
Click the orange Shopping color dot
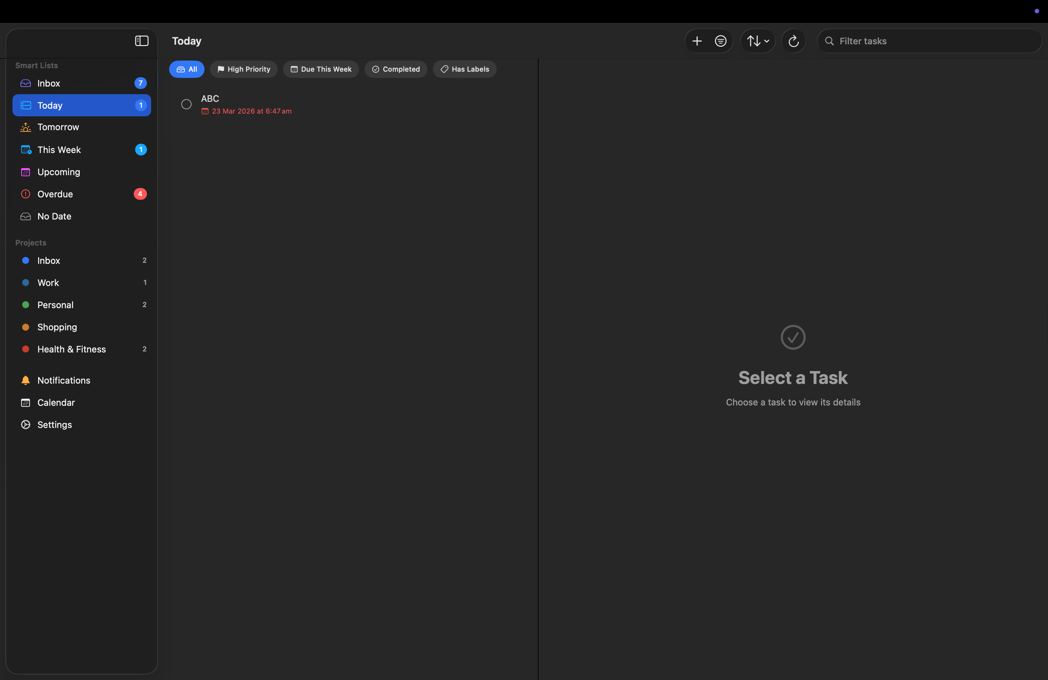point(26,327)
